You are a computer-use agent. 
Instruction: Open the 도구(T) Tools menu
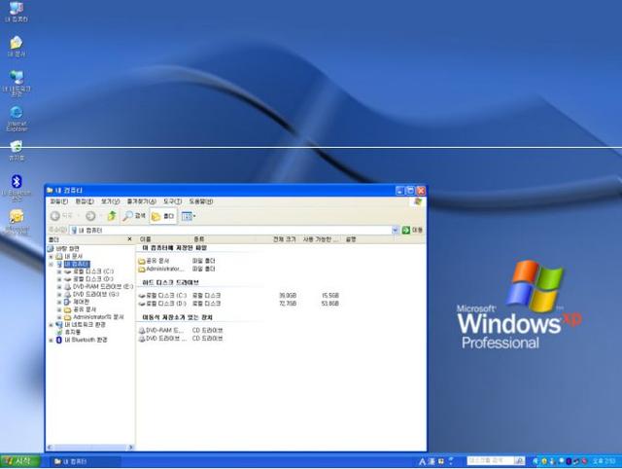click(172, 201)
